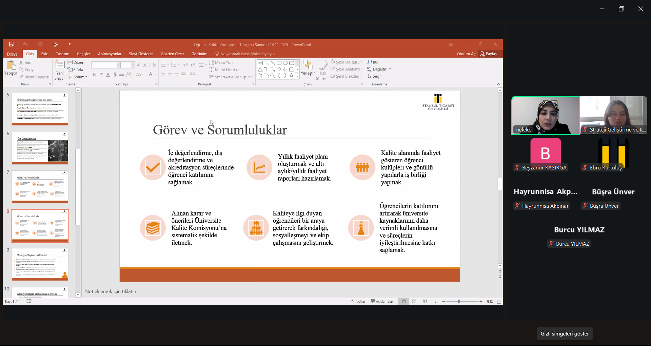Expand the Düzen layout dropdown
Image resolution: width=651 pixels, height=346 pixels.
pyautogui.click(x=77, y=62)
